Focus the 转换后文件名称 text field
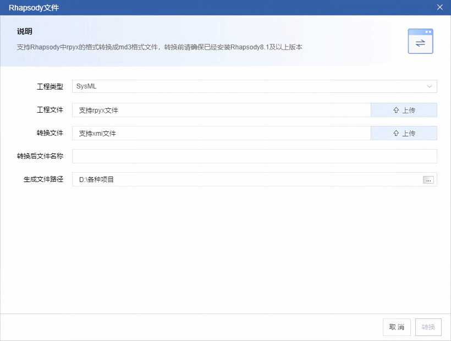 point(254,156)
